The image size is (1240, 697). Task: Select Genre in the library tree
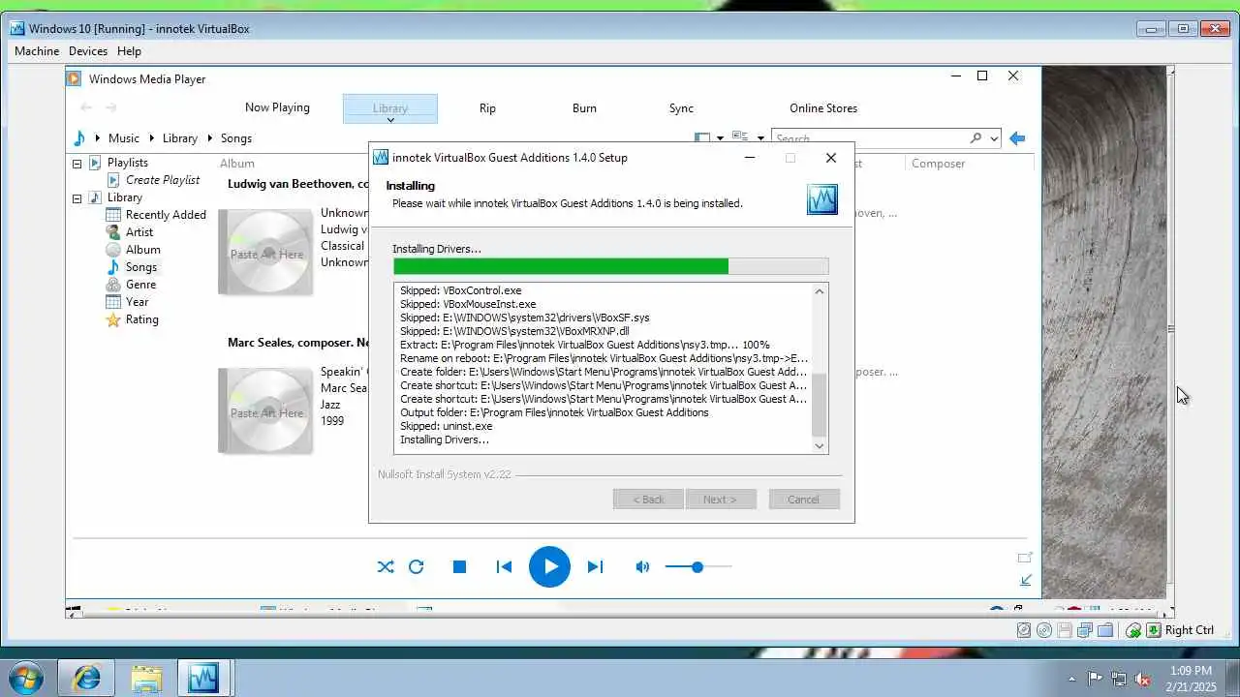tap(140, 285)
